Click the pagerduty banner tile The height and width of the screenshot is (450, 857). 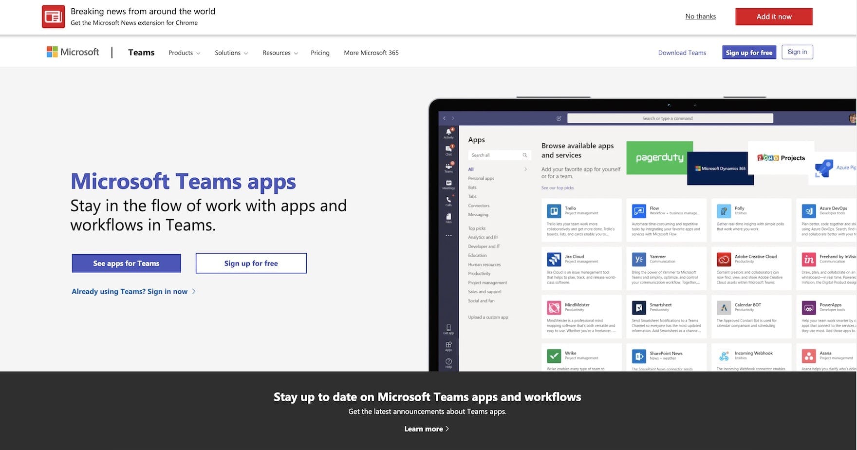(659, 157)
